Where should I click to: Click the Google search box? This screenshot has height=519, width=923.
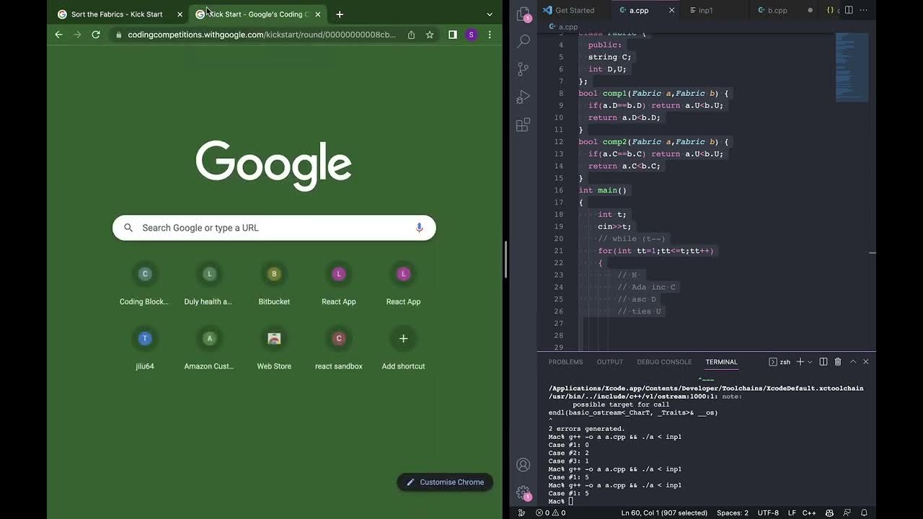click(x=274, y=228)
